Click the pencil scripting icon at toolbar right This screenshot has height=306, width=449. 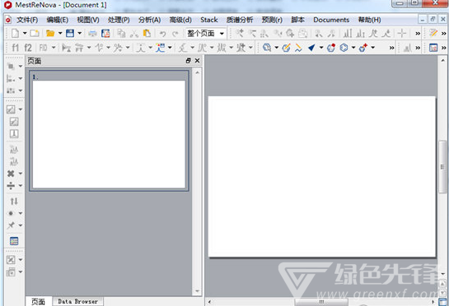point(433,34)
